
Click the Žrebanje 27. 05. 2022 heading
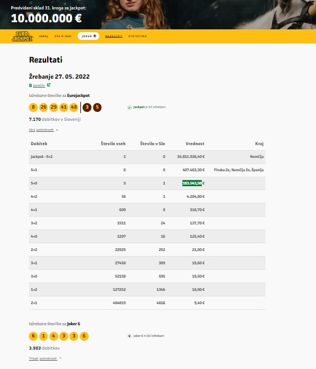point(59,76)
